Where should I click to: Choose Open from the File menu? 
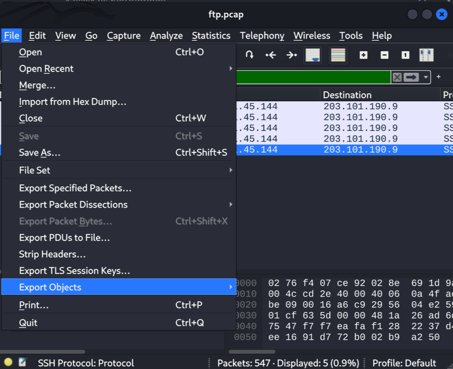point(119,52)
